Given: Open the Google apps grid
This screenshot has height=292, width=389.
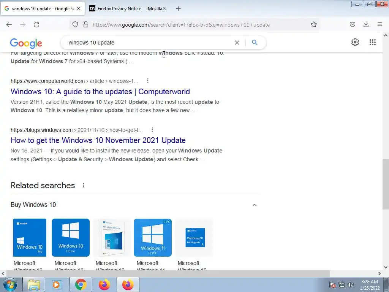Looking at the screenshot, I should (x=372, y=42).
